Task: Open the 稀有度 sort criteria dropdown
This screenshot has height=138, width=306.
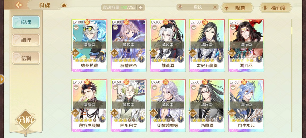Action: coord(275,8)
